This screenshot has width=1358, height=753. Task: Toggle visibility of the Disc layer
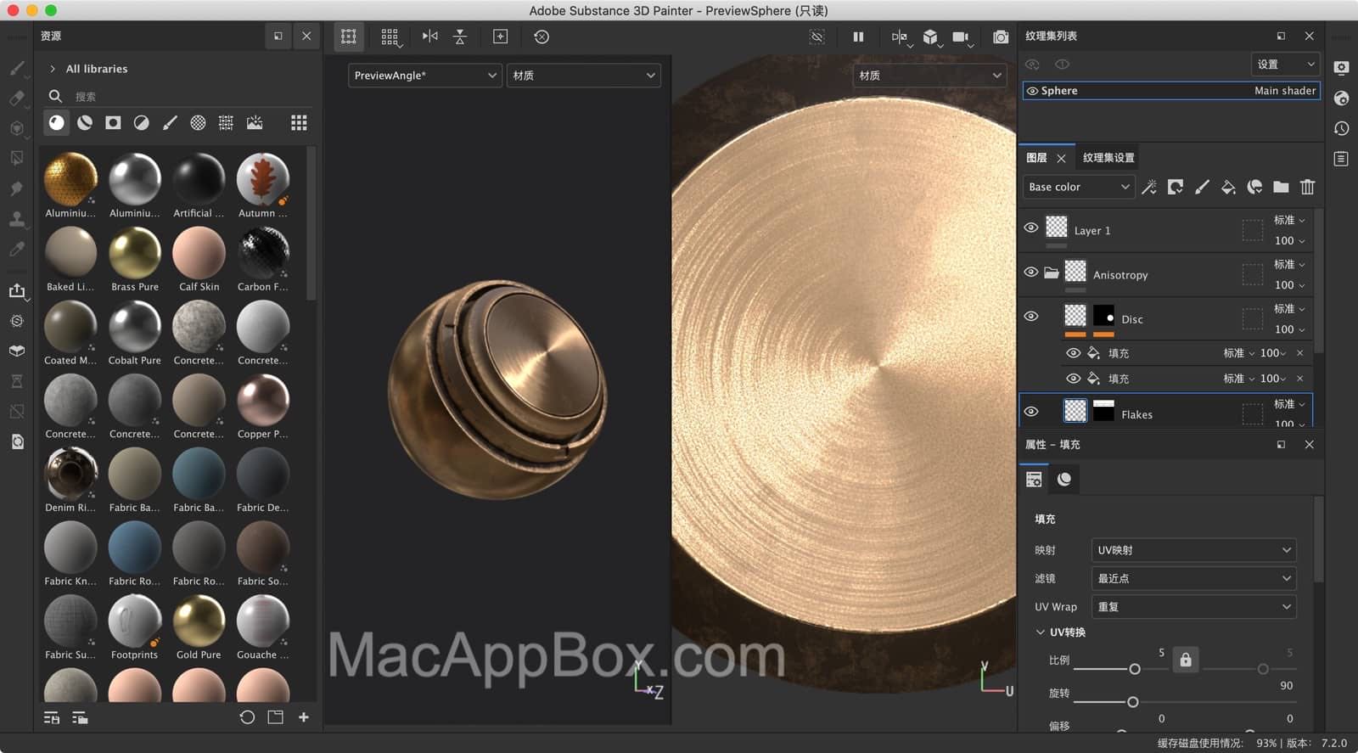(x=1031, y=316)
